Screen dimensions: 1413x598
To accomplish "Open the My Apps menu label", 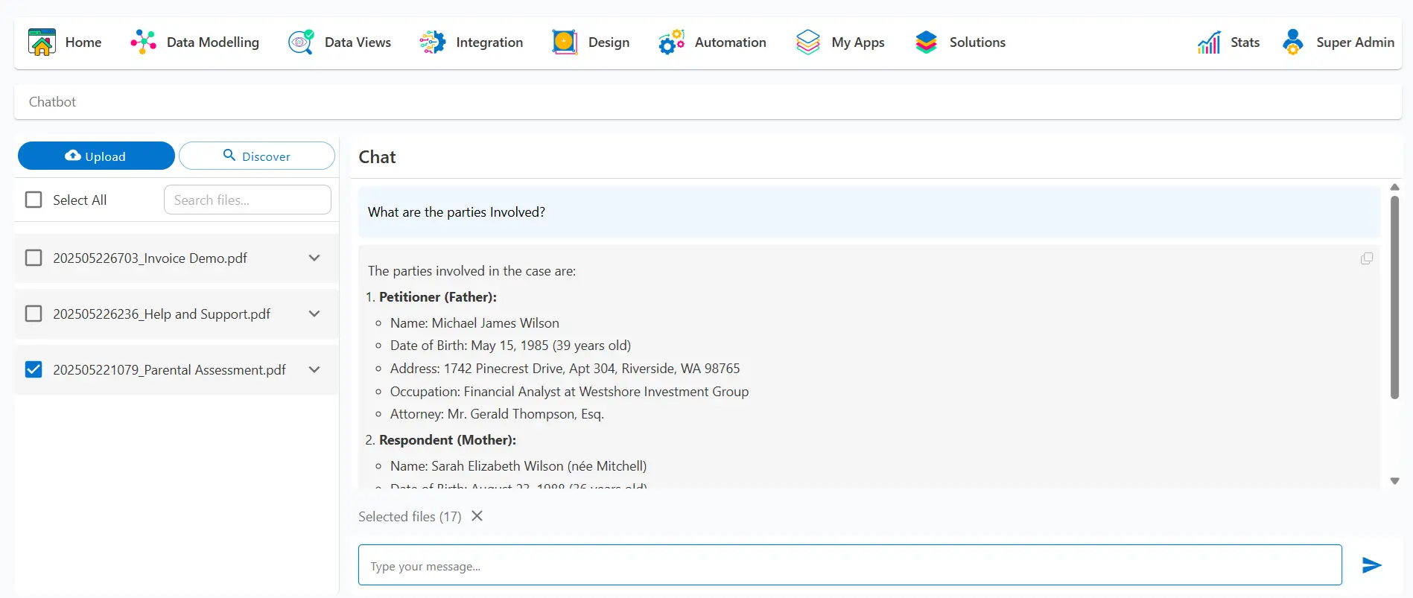I will [x=858, y=42].
